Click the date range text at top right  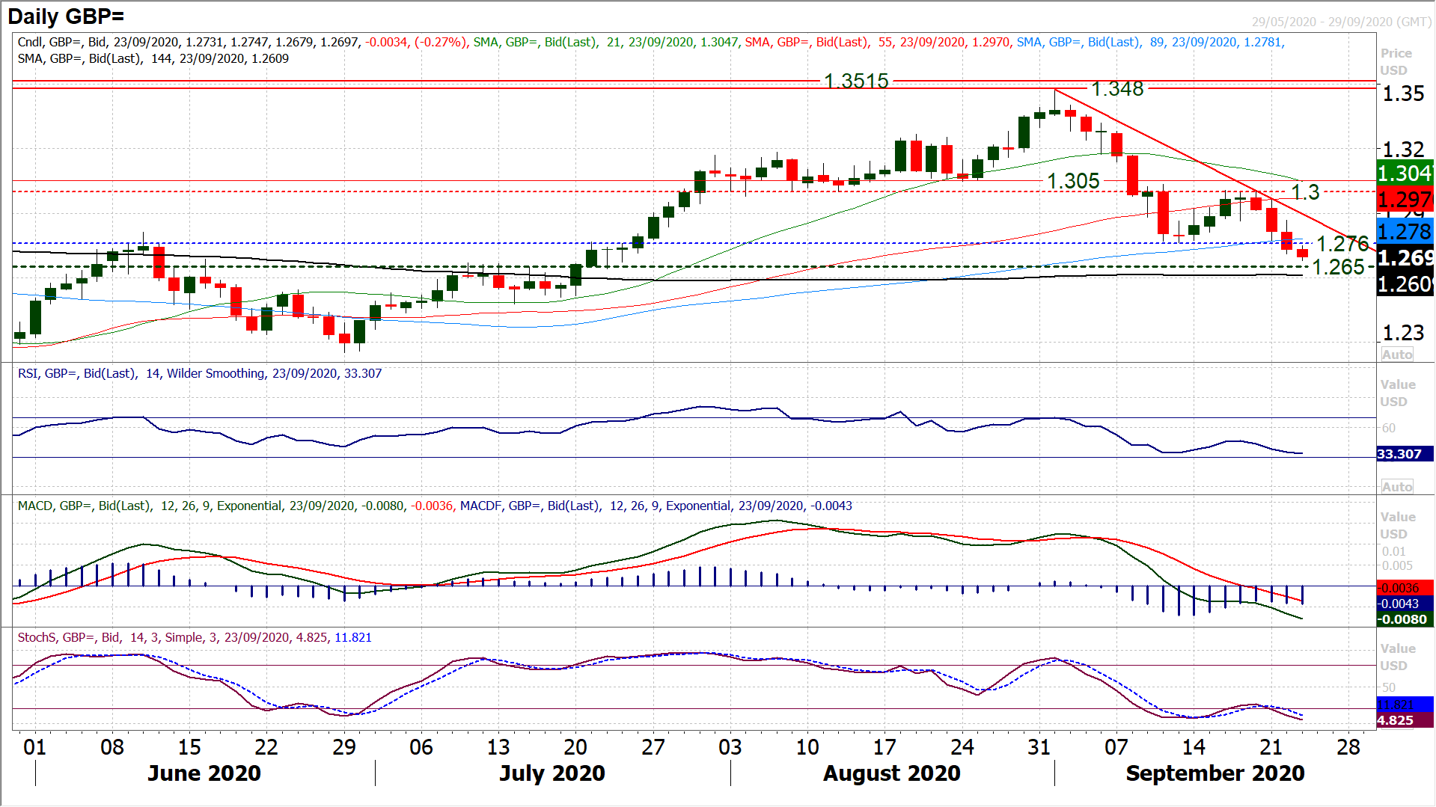pos(1341,22)
